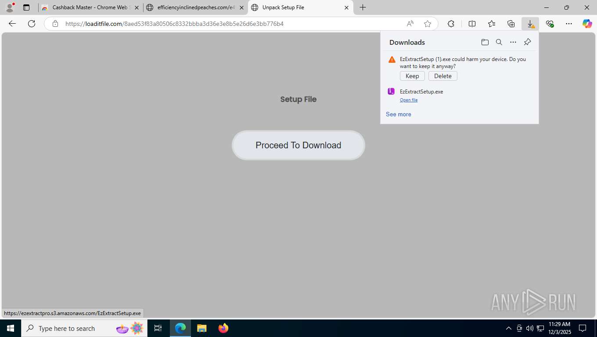This screenshot has height=337, width=597.
Task: Open more options in Downloads panel
Action: tap(513, 42)
